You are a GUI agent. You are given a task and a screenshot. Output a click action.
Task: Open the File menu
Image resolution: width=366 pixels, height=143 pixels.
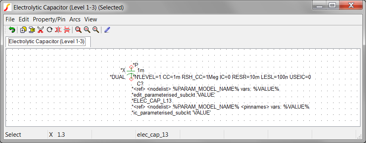(10, 19)
